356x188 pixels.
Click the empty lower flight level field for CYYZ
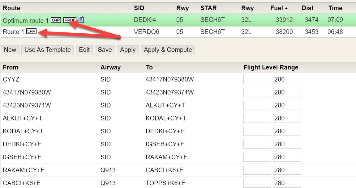257,79
